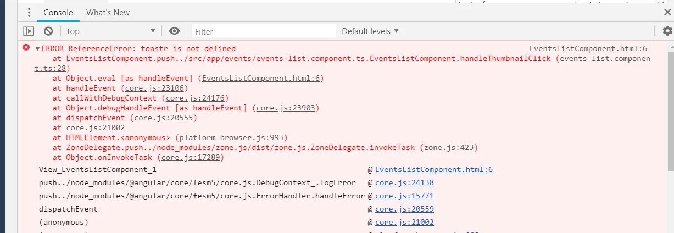The height and width of the screenshot is (233, 674).
Task: Show the console sidebar panel
Action: pyautogui.click(x=28, y=31)
